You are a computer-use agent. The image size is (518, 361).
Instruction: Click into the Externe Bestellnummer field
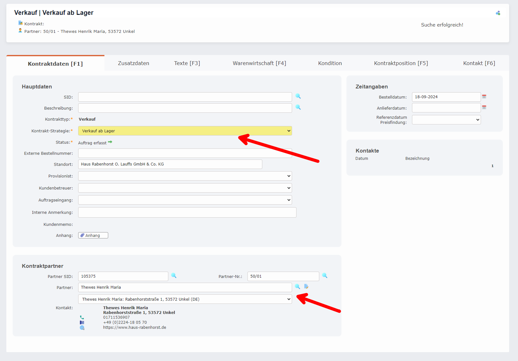185,153
